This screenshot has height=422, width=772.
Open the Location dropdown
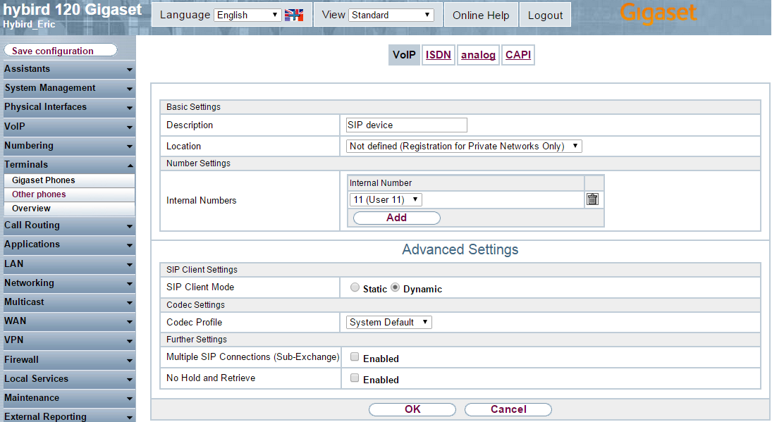coord(464,146)
